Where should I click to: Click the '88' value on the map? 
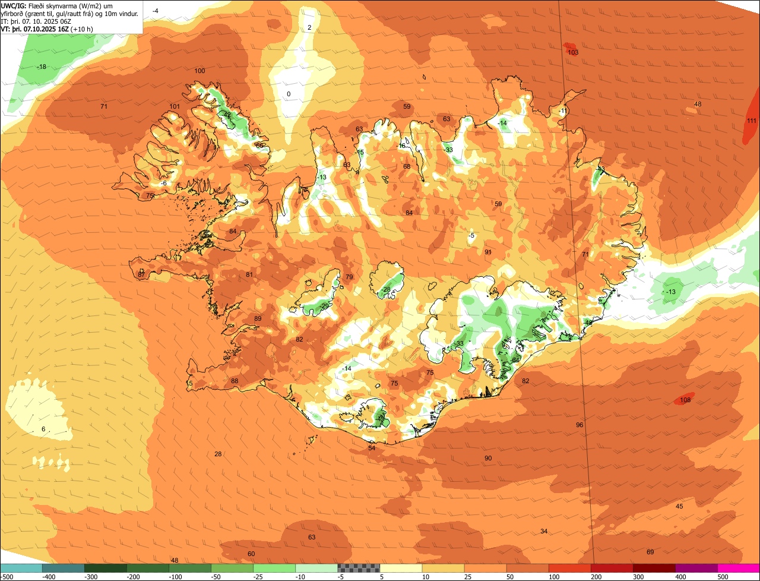click(235, 381)
